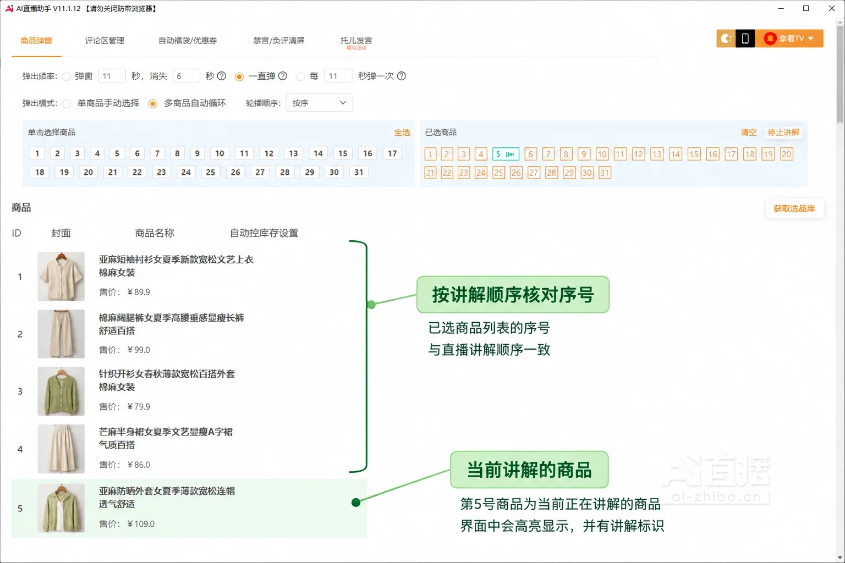The image size is (845, 563).
Task: Select 单商品手动选择 popup mode
Action: click(67, 103)
